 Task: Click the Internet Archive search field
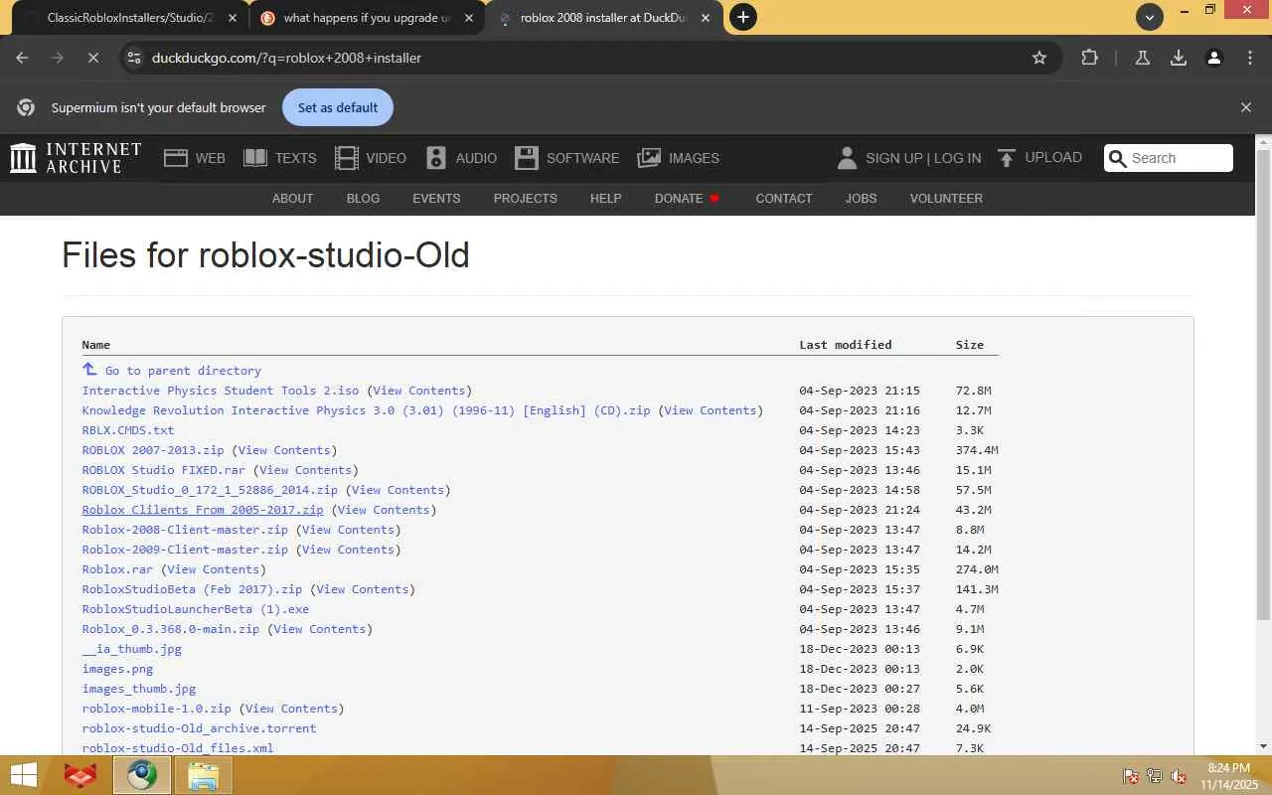(1169, 158)
